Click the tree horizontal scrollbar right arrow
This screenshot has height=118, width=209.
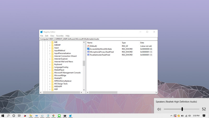click(x=81, y=93)
